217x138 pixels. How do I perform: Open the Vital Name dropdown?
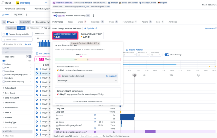[x=156, y=55]
